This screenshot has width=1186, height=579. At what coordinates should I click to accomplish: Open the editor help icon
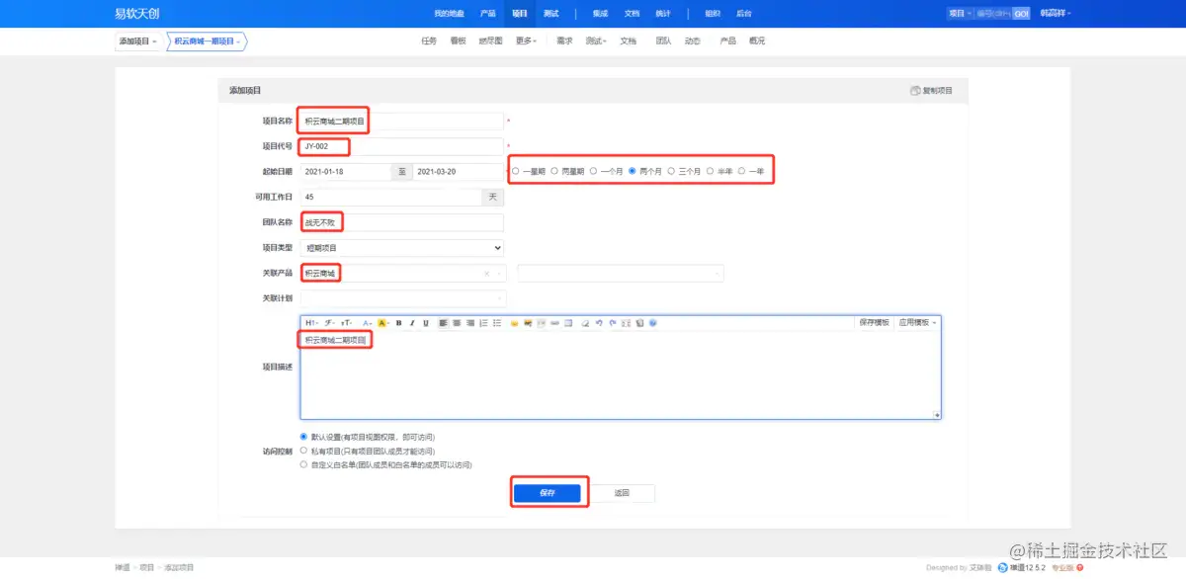[652, 323]
